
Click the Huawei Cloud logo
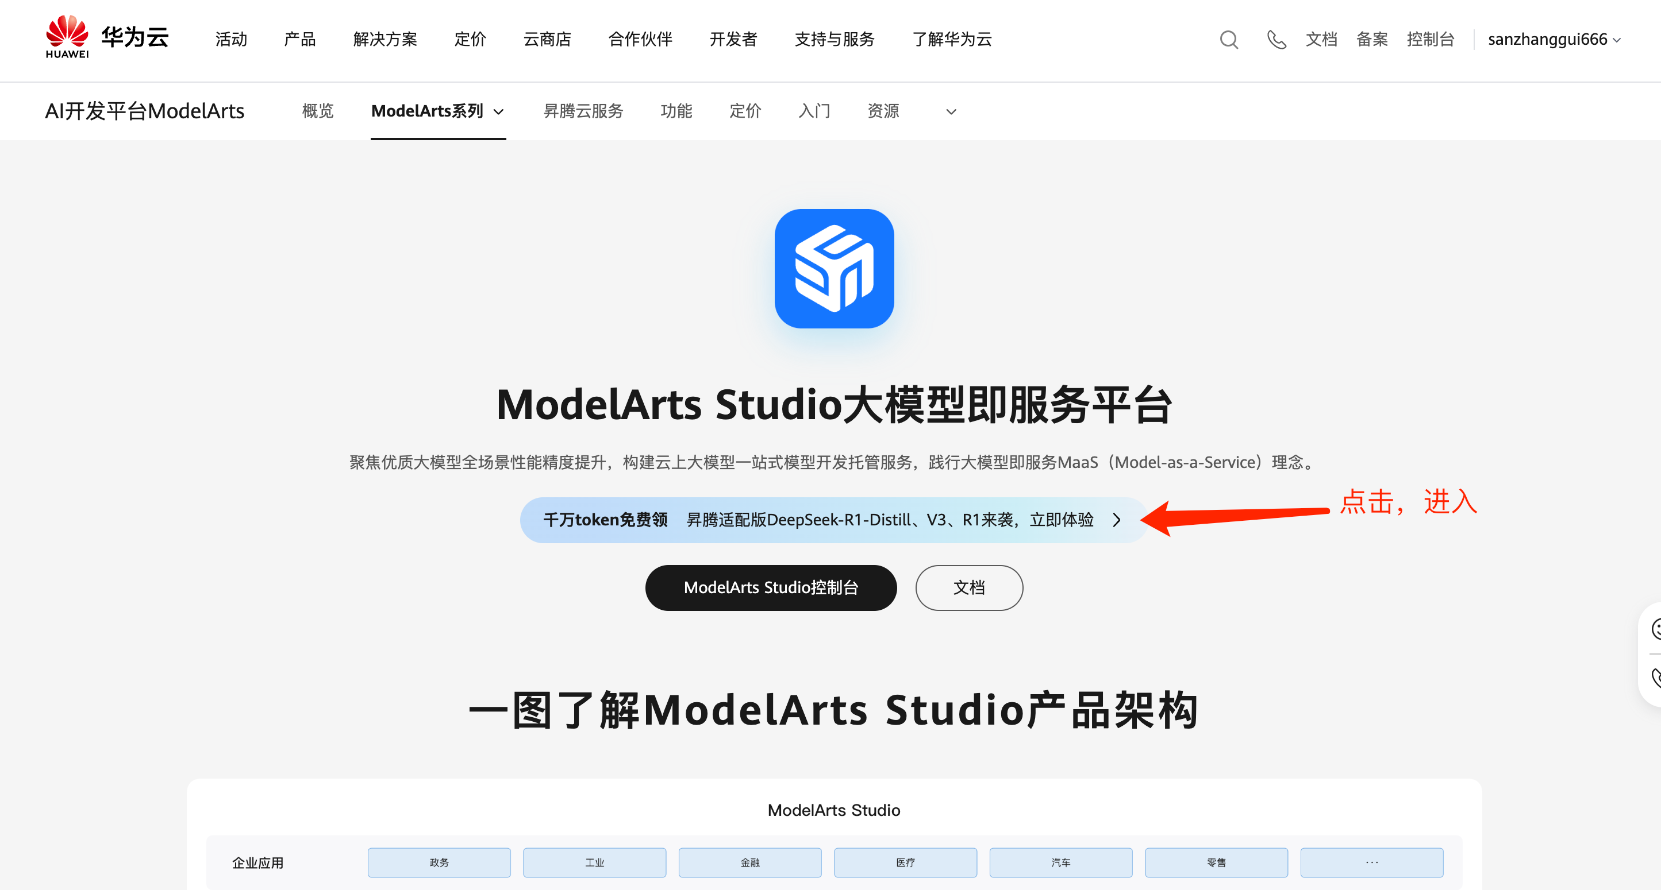[107, 37]
